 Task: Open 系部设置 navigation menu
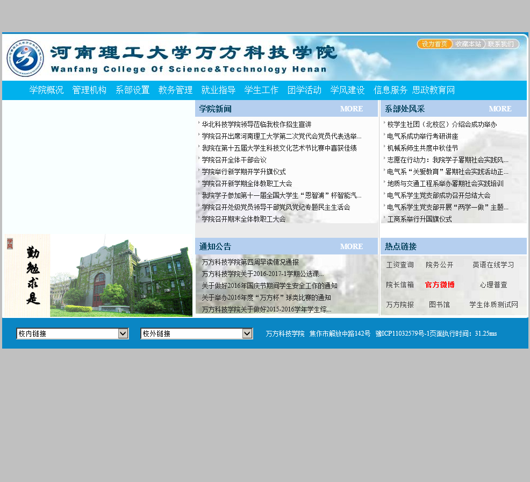coord(132,90)
